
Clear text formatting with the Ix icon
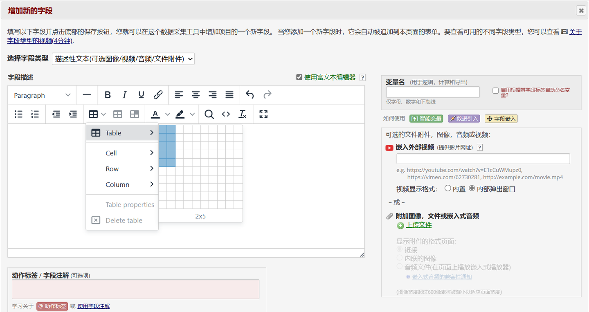point(242,114)
